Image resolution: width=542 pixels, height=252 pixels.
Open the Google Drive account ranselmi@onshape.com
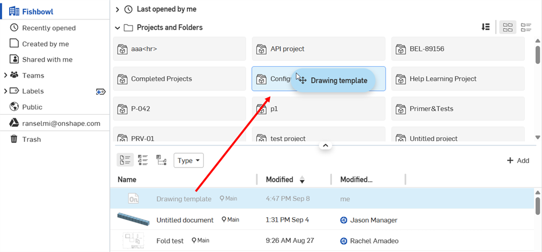tap(61, 123)
